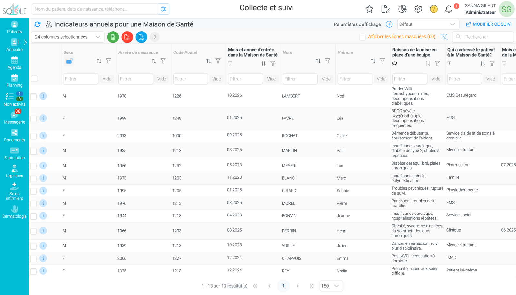Open SG user avatar
The height and width of the screenshot is (295, 516).
pos(506,9)
